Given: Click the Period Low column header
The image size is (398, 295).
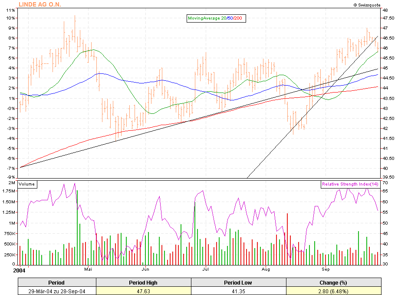Looking at the screenshot, I should [x=238, y=283].
